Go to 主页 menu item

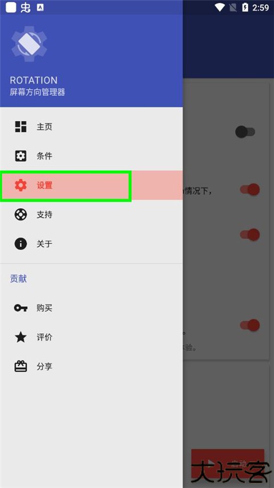click(91, 127)
